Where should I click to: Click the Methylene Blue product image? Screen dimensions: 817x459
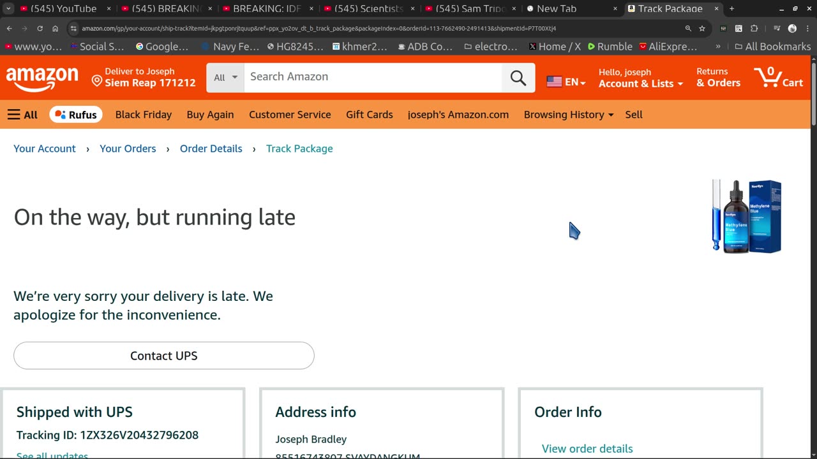click(x=747, y=217)
